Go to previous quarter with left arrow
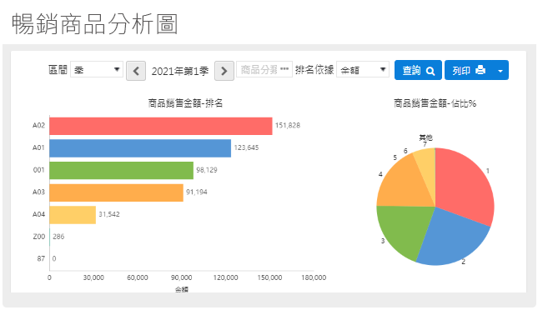The image size is (543, 310). [x=136, y=71]
